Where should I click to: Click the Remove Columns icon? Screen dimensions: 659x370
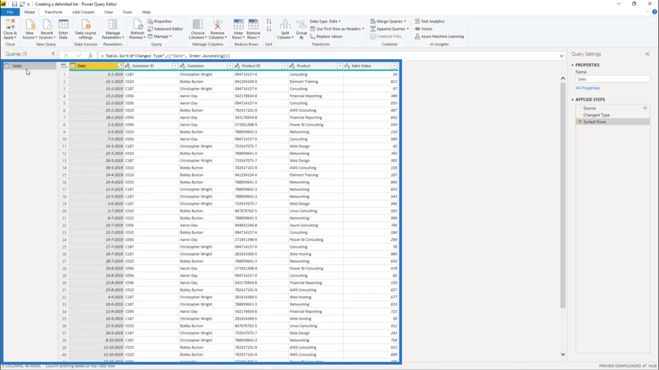[217, 25]
